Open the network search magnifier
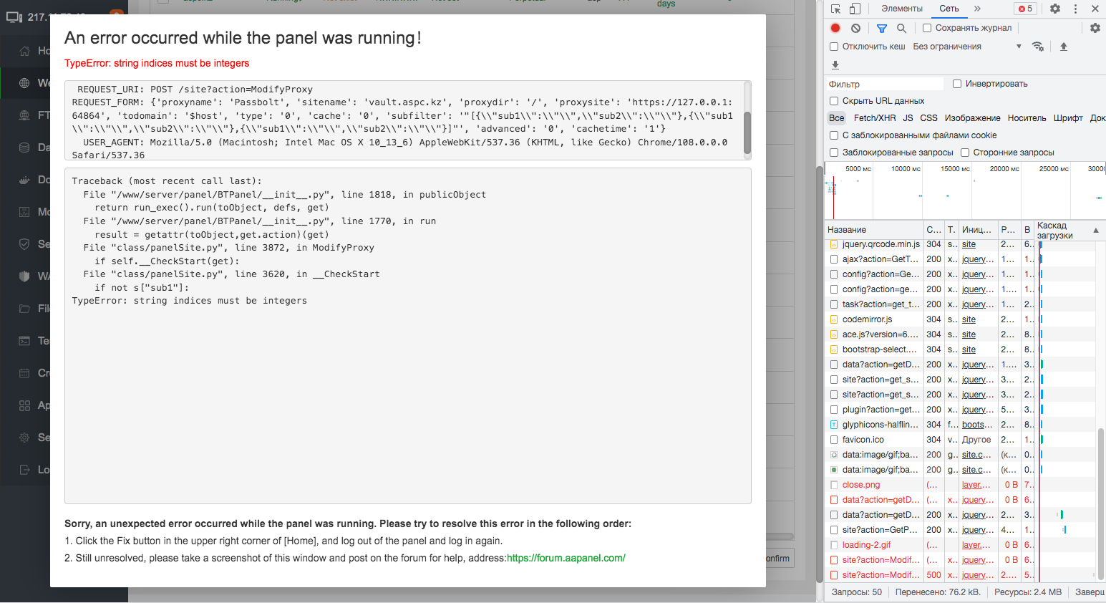Viewport: 1106px width, 603px height. click(x=901, y=28)
